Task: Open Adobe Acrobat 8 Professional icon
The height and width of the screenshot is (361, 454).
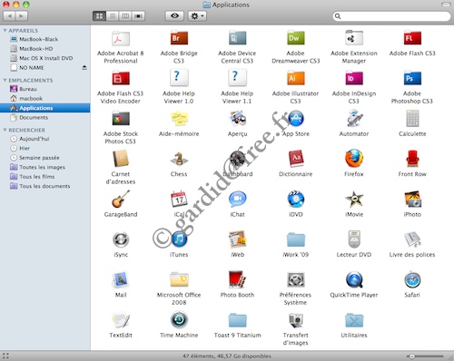Action: pos(121,38)
